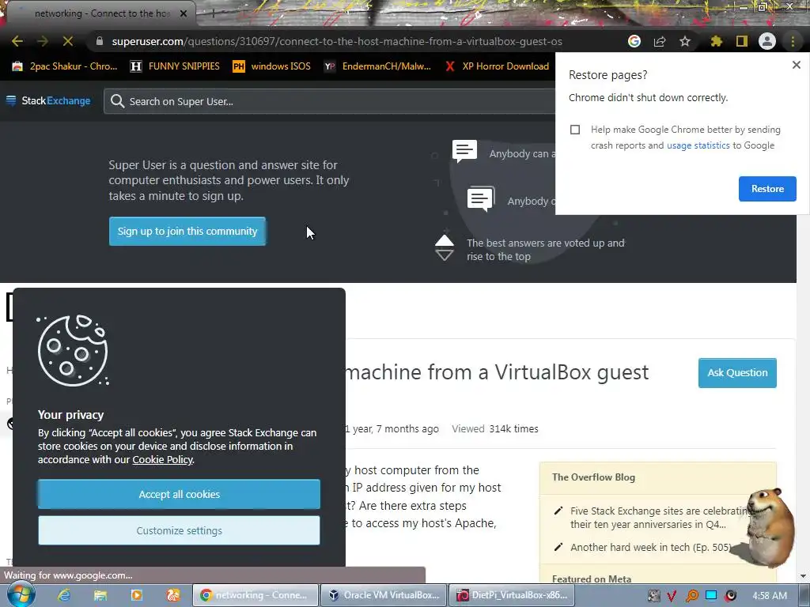Bookmark page with the star icon
This screenshot has width=810, height=607.
point(685,41)
